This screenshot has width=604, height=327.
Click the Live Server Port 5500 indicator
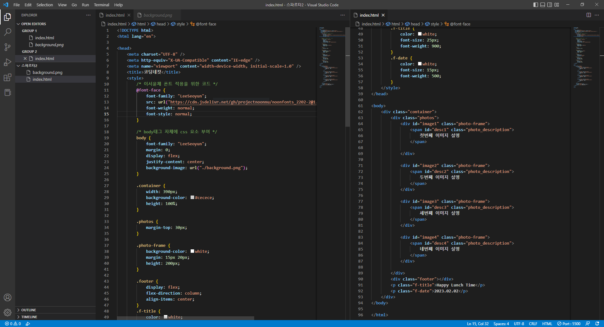[x=569, y=324]
